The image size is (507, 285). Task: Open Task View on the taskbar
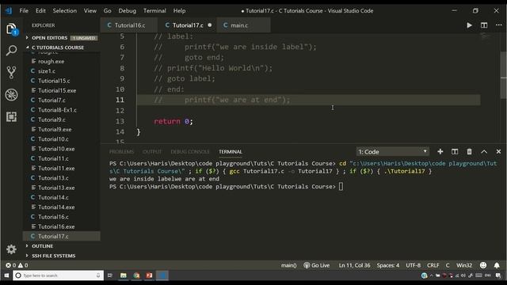(x=110, y=275)
